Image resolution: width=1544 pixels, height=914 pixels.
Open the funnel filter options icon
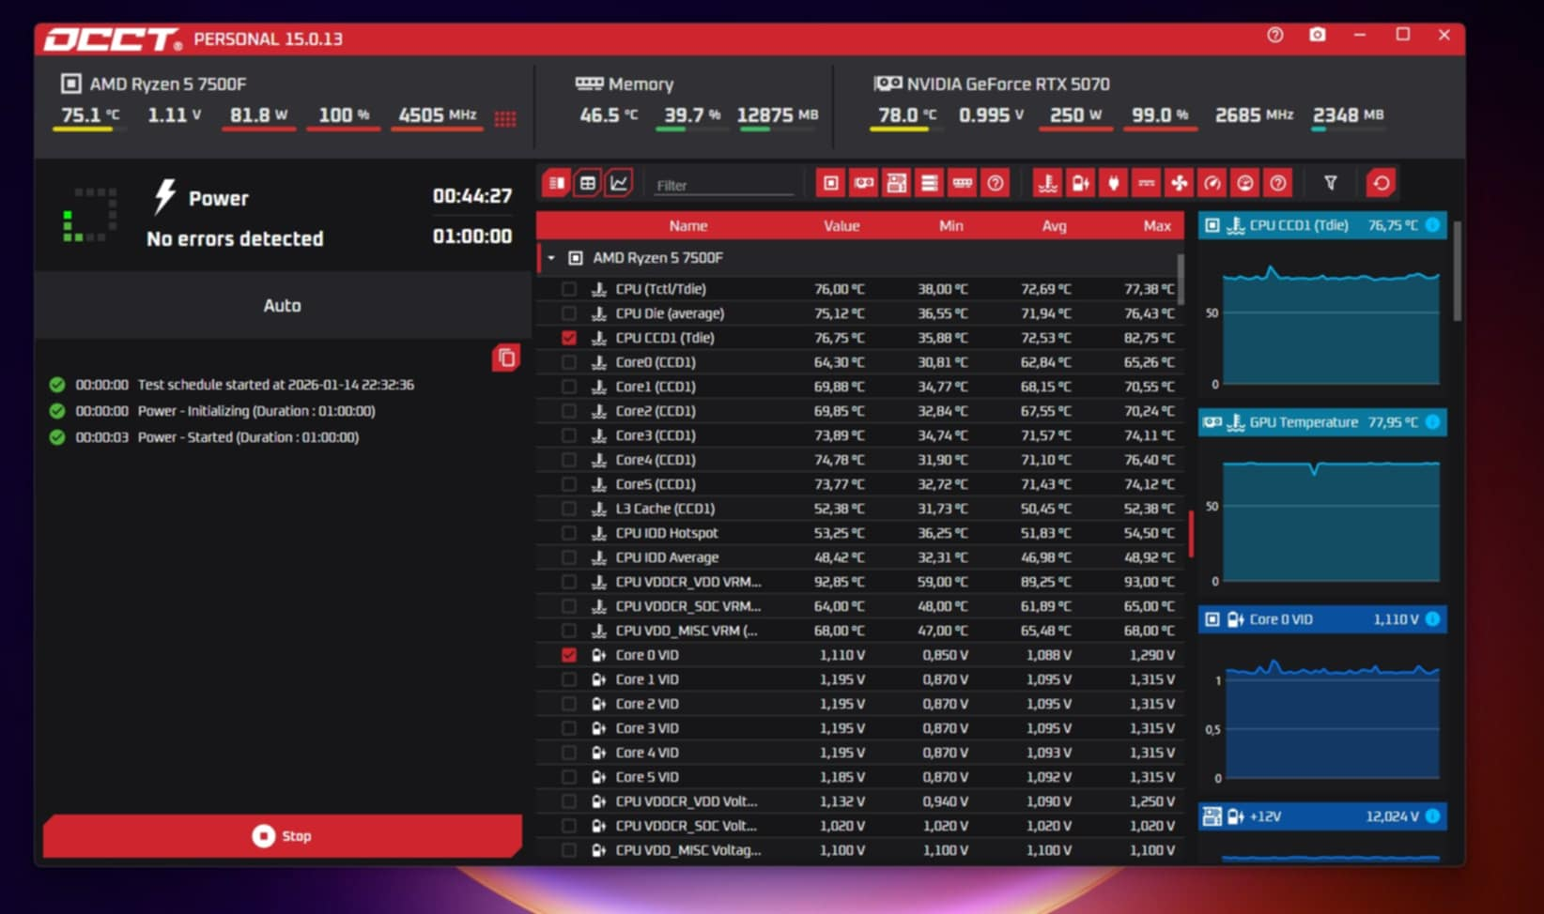pos(1330,183)
